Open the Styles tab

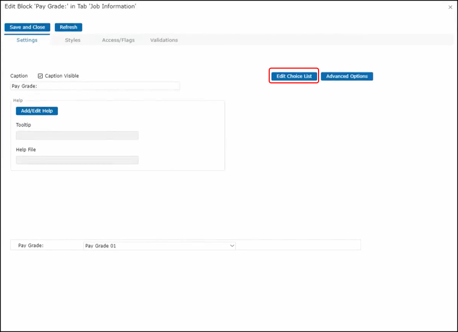[73, 40]
